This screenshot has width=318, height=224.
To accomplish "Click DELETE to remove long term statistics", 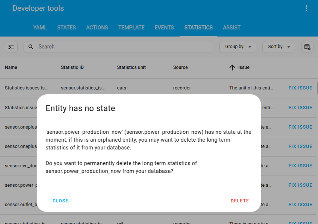I will coord(239,201).
